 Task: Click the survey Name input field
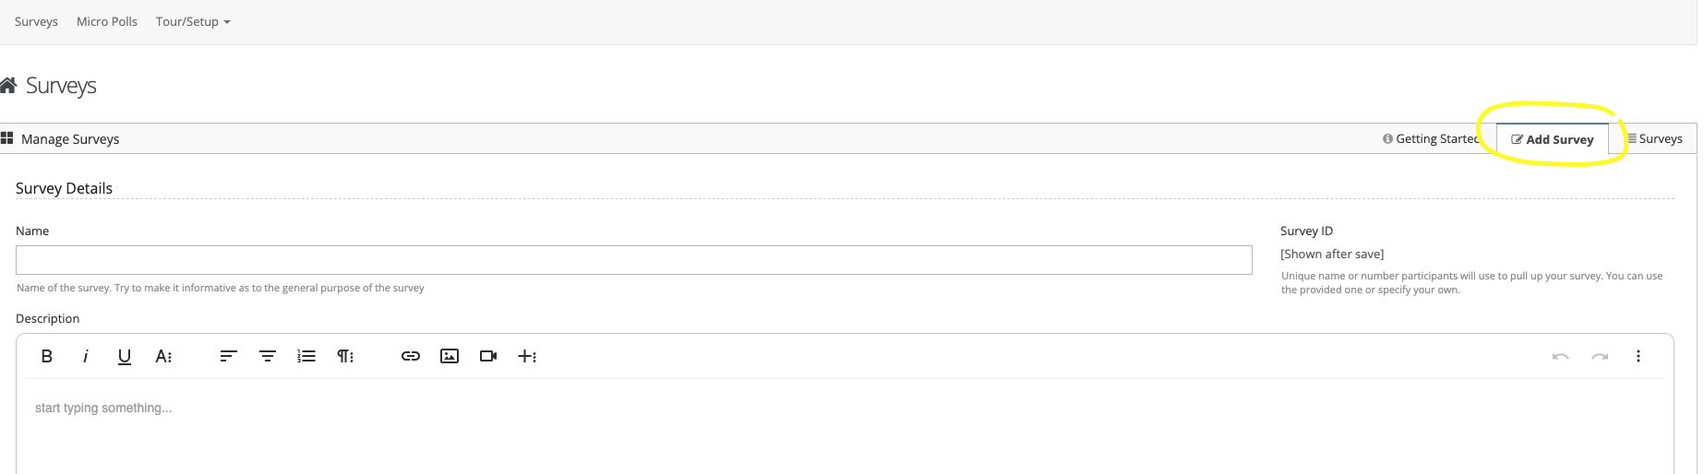coord(633,260)
